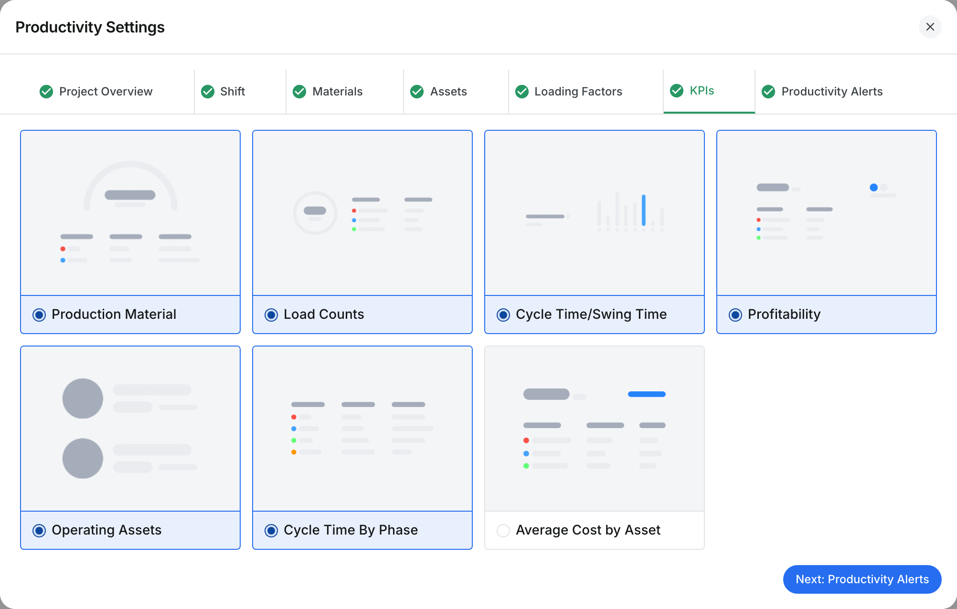
Task: Click the green checkmark beside Productivity Alerts
Action: click(x=768, y=91)
